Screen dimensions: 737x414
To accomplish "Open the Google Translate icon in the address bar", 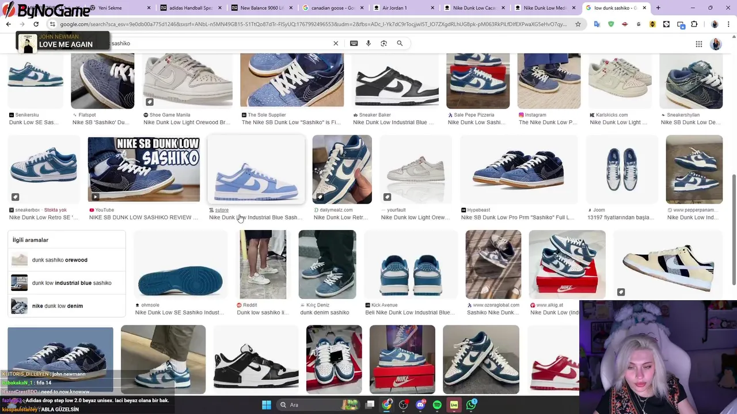I will tap(597, 24).
